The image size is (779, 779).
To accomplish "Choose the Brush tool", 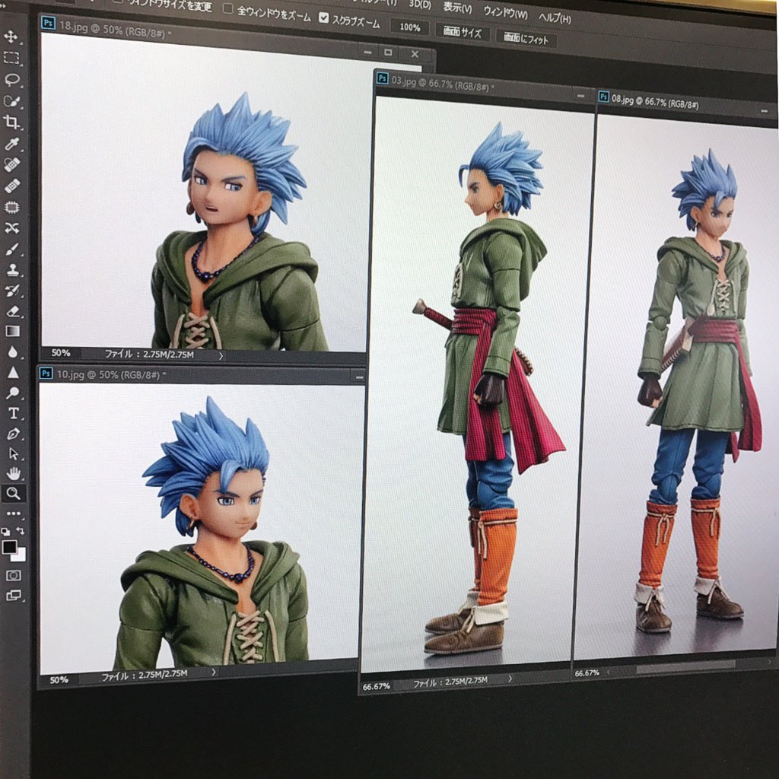I will pos(12,249).
